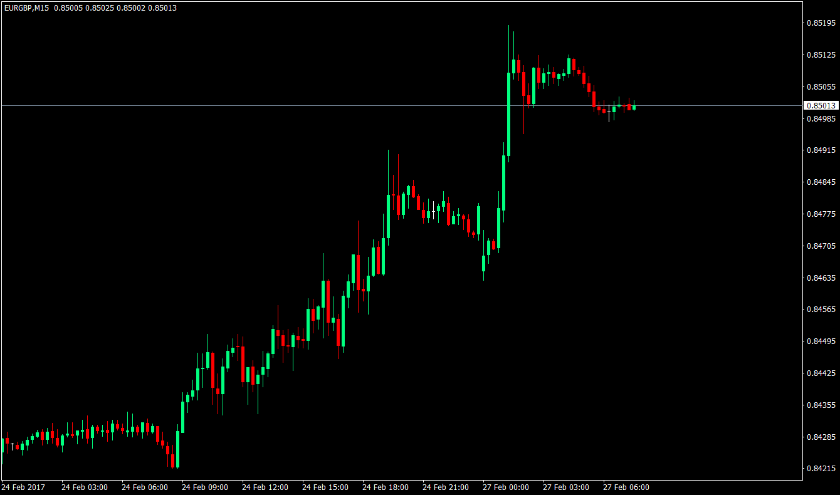Click the 0.84425 price axis label
This screenshot has height=495, width=840.
[x=821, y=373]
